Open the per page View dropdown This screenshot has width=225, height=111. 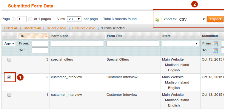(74, 19)
